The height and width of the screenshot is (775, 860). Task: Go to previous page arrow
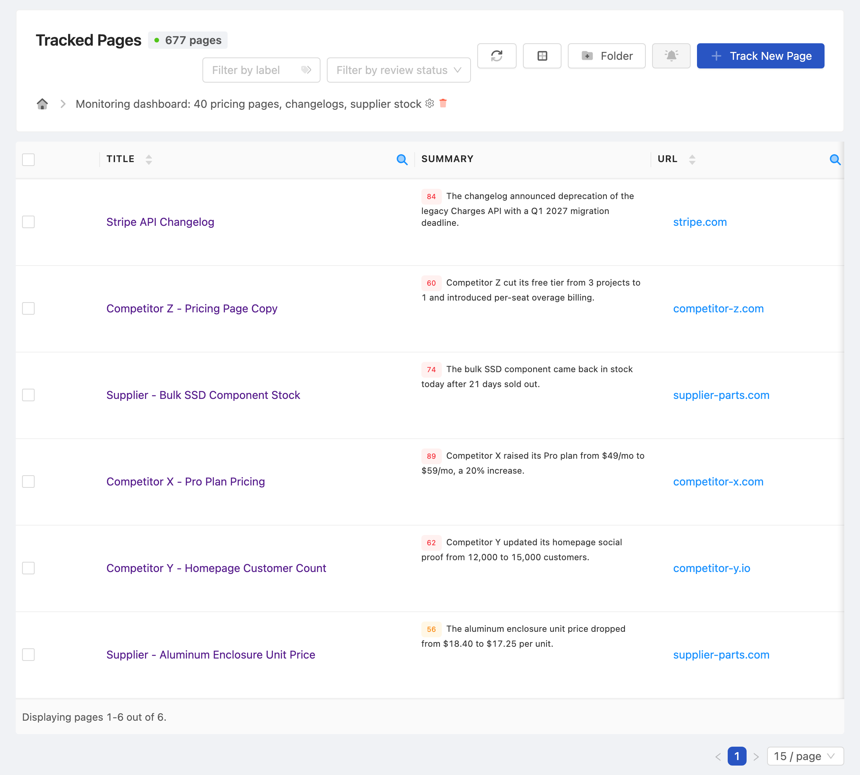click(x=718, y=756)
